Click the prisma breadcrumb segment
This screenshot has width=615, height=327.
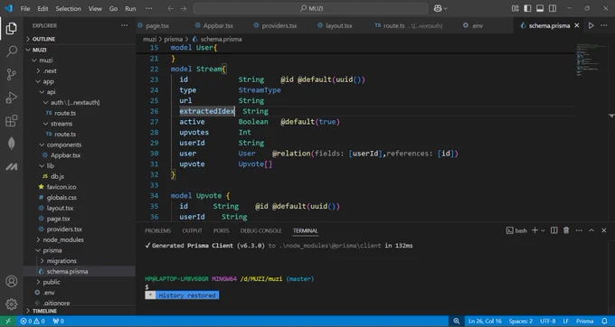pyautogui.click(x=174, y=39)
